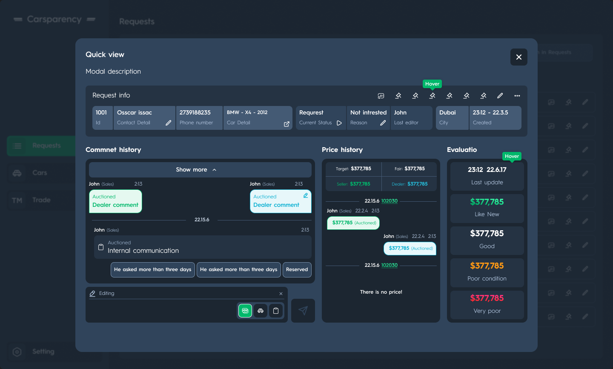Collapse comments with the Show more button
The image size is (613, 369).
[x=200, y=170]
